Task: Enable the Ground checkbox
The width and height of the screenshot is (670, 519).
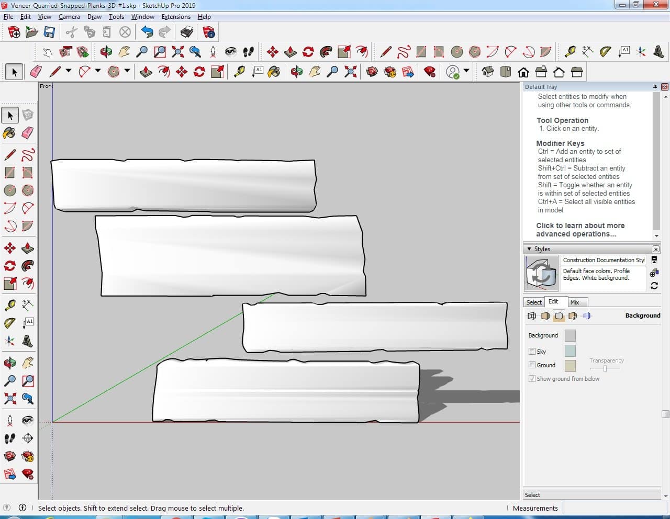Action: pos(532,365)
